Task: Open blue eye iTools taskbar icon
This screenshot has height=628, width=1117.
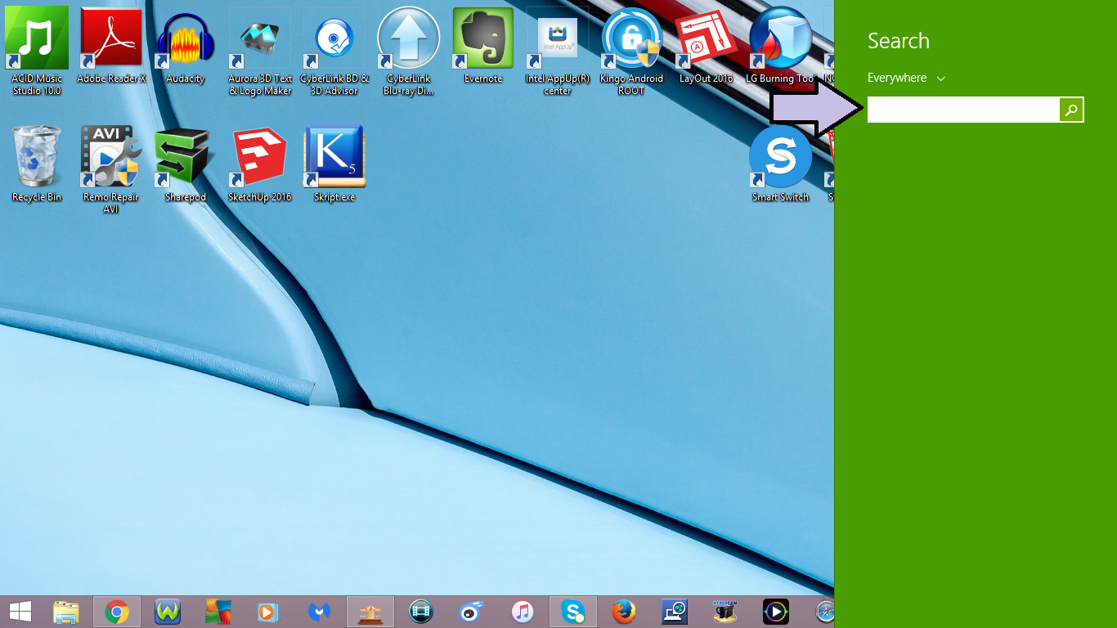Action: click(472, 612)
